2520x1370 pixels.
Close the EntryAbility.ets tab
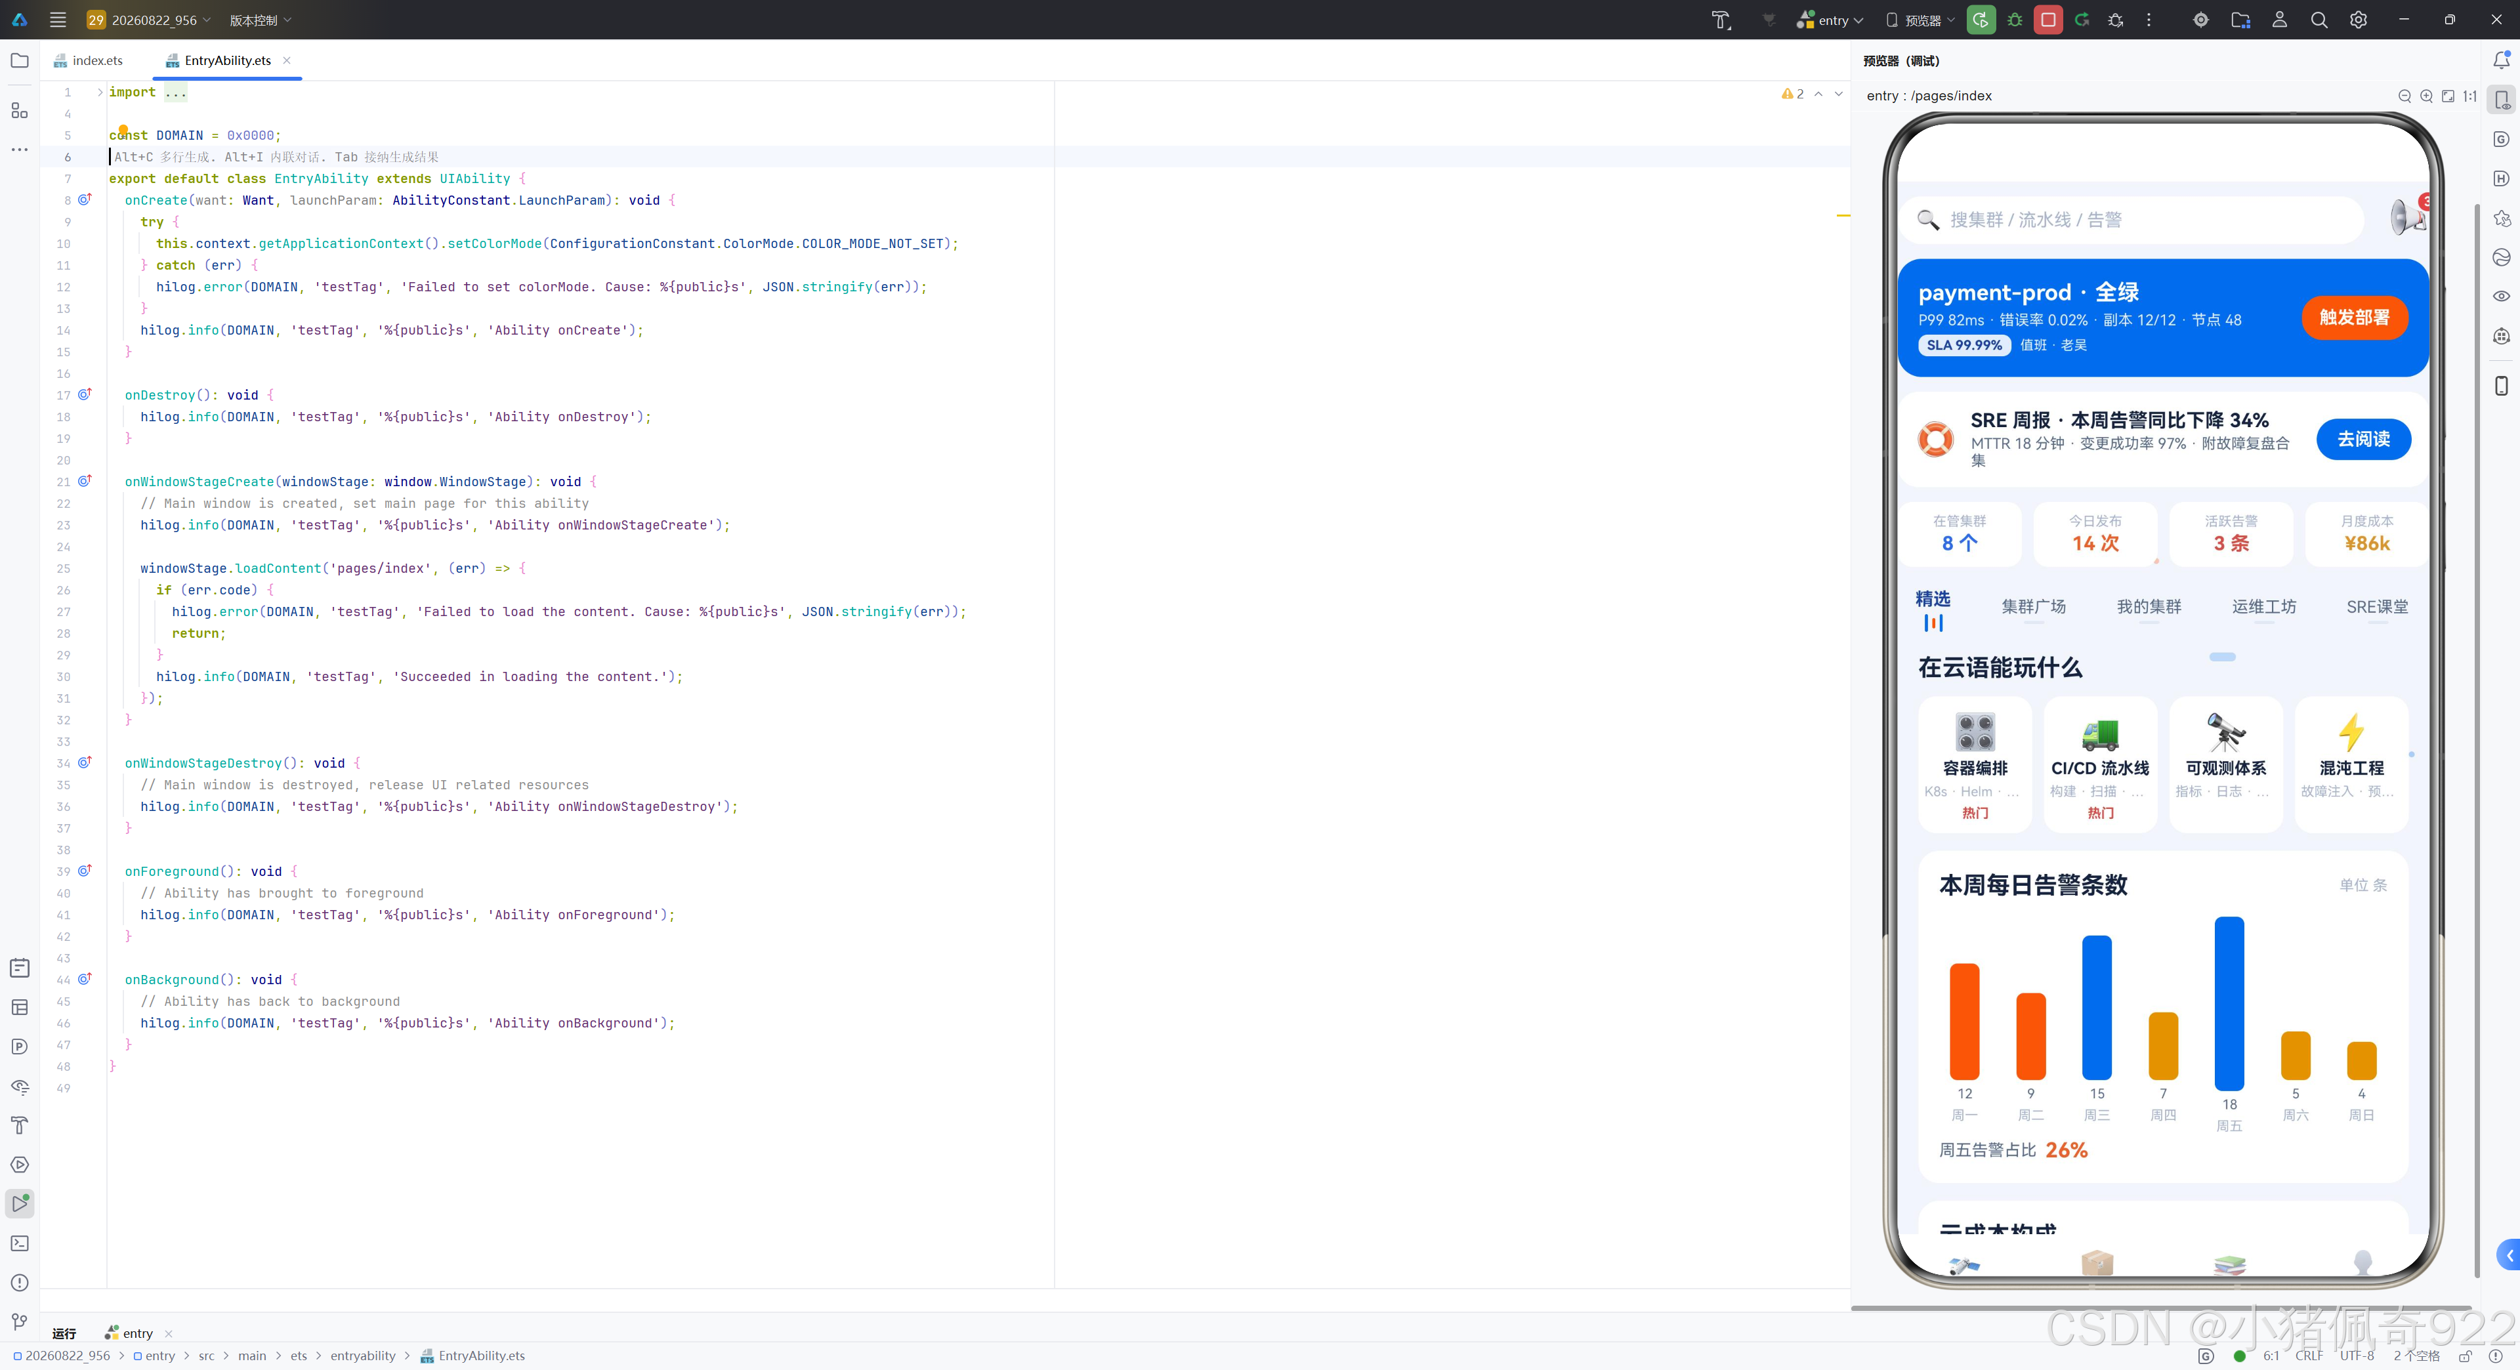[x=287, y=60]
